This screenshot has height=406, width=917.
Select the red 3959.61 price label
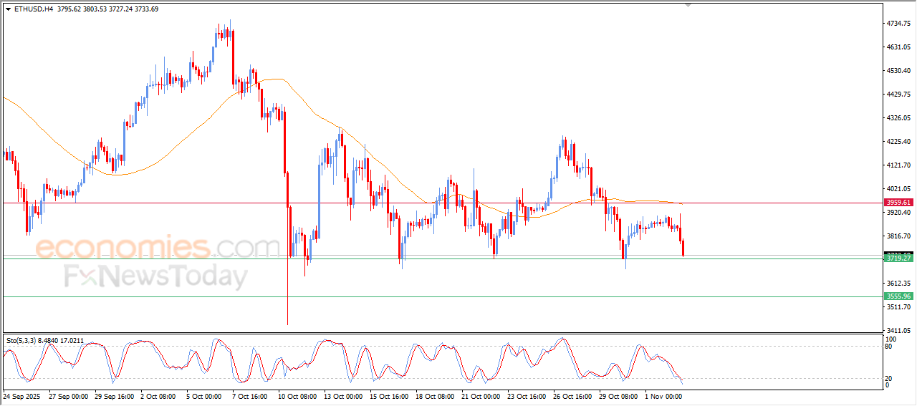[x=898, y=203]
